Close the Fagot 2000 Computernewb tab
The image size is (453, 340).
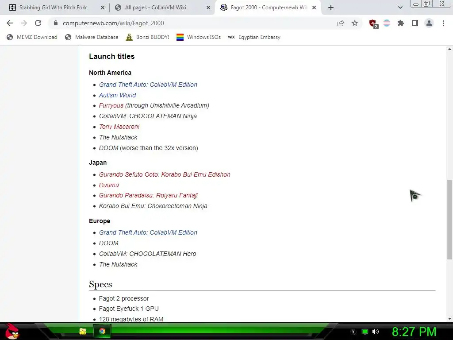pos(314,8)
